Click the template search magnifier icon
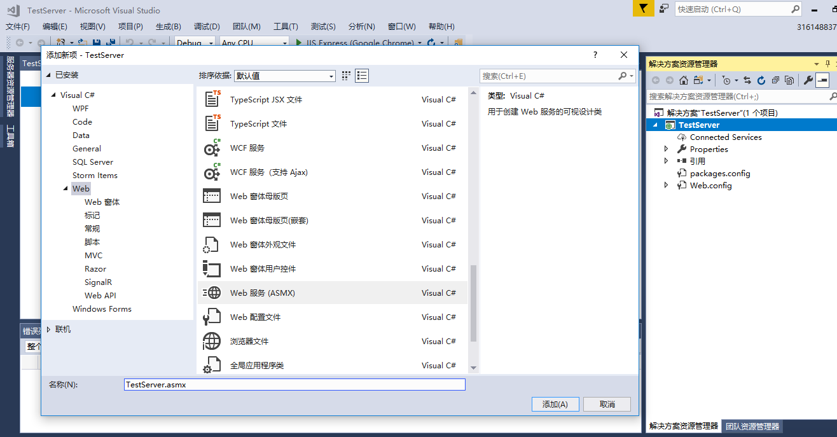Screen dimensions: 837x437 (623, 76)
